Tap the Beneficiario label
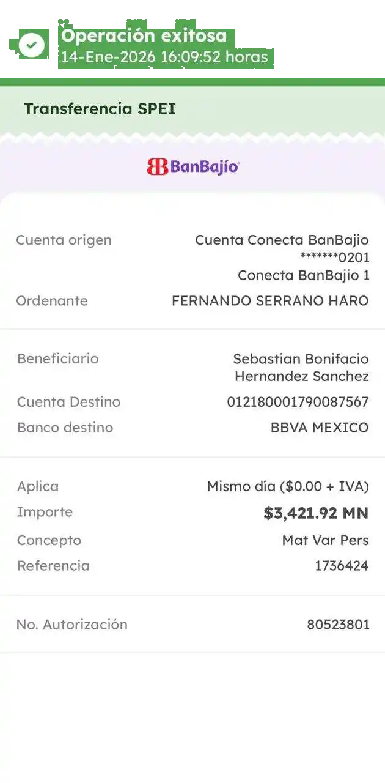 [x=57, y=358]
